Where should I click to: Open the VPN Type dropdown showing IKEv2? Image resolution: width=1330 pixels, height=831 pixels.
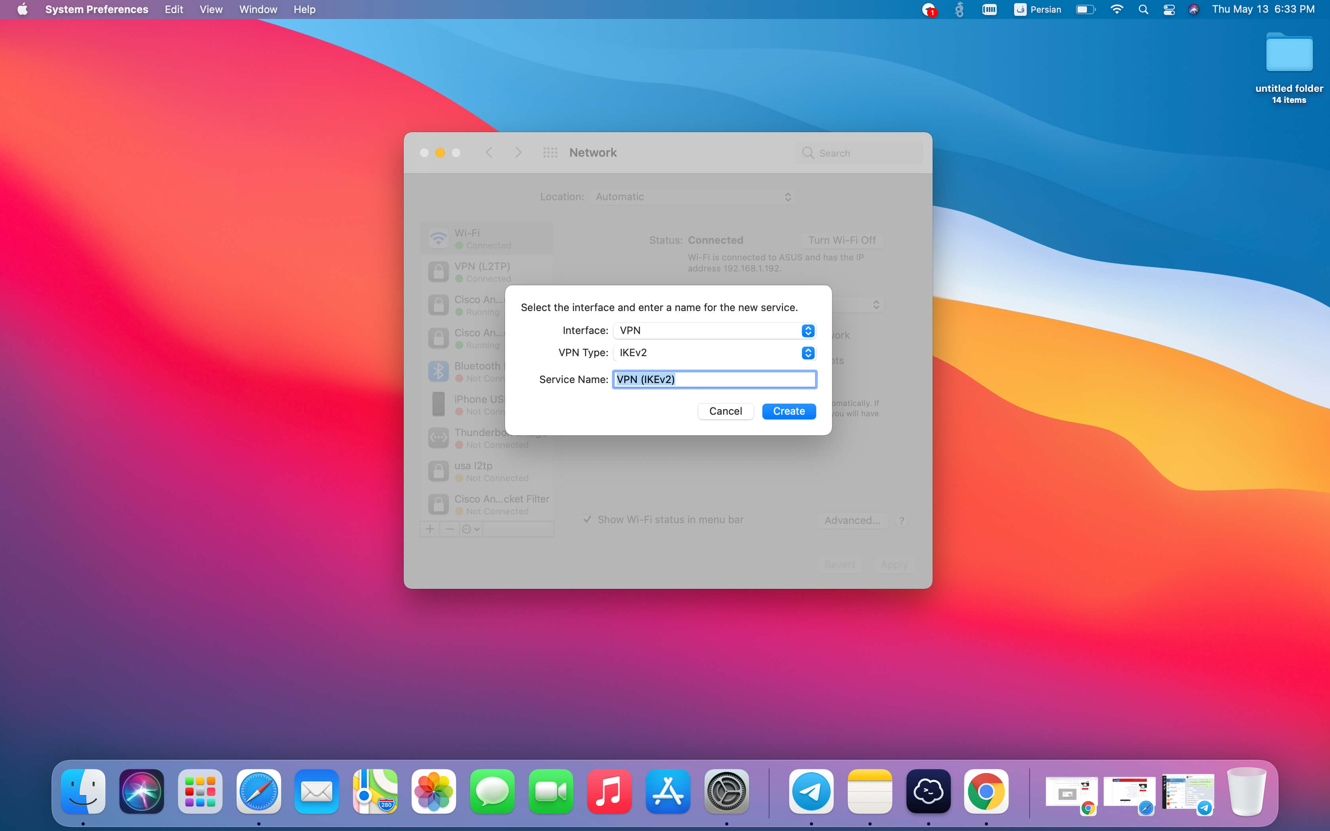(714, 353)
